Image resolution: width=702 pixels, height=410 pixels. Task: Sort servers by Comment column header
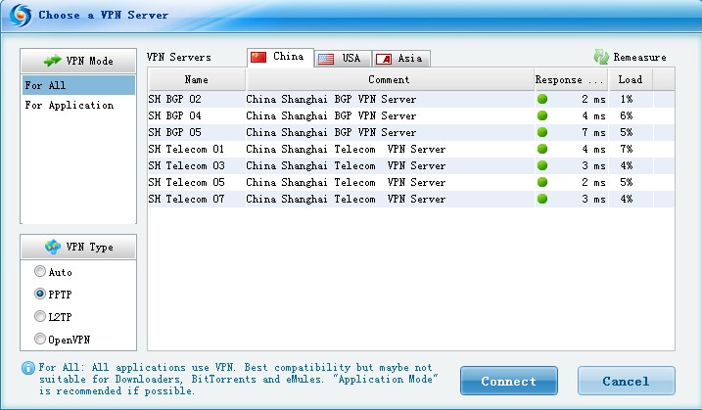(390, 79)
